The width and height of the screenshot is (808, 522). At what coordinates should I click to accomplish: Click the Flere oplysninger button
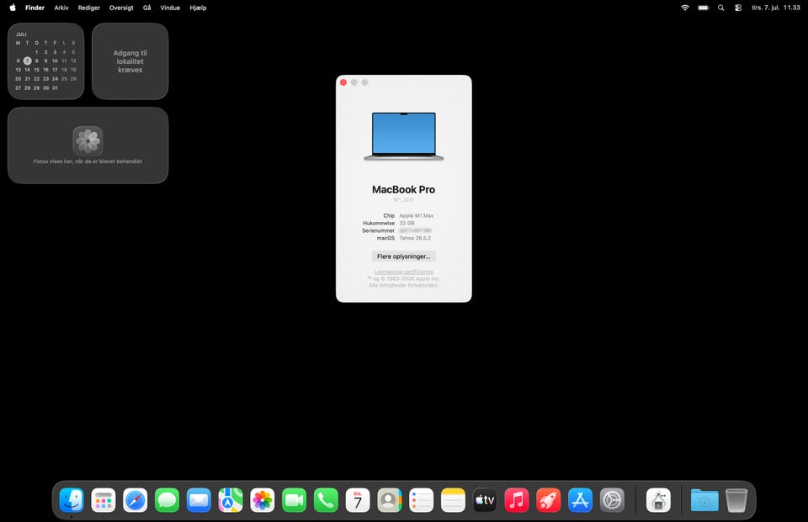point(403,256)
